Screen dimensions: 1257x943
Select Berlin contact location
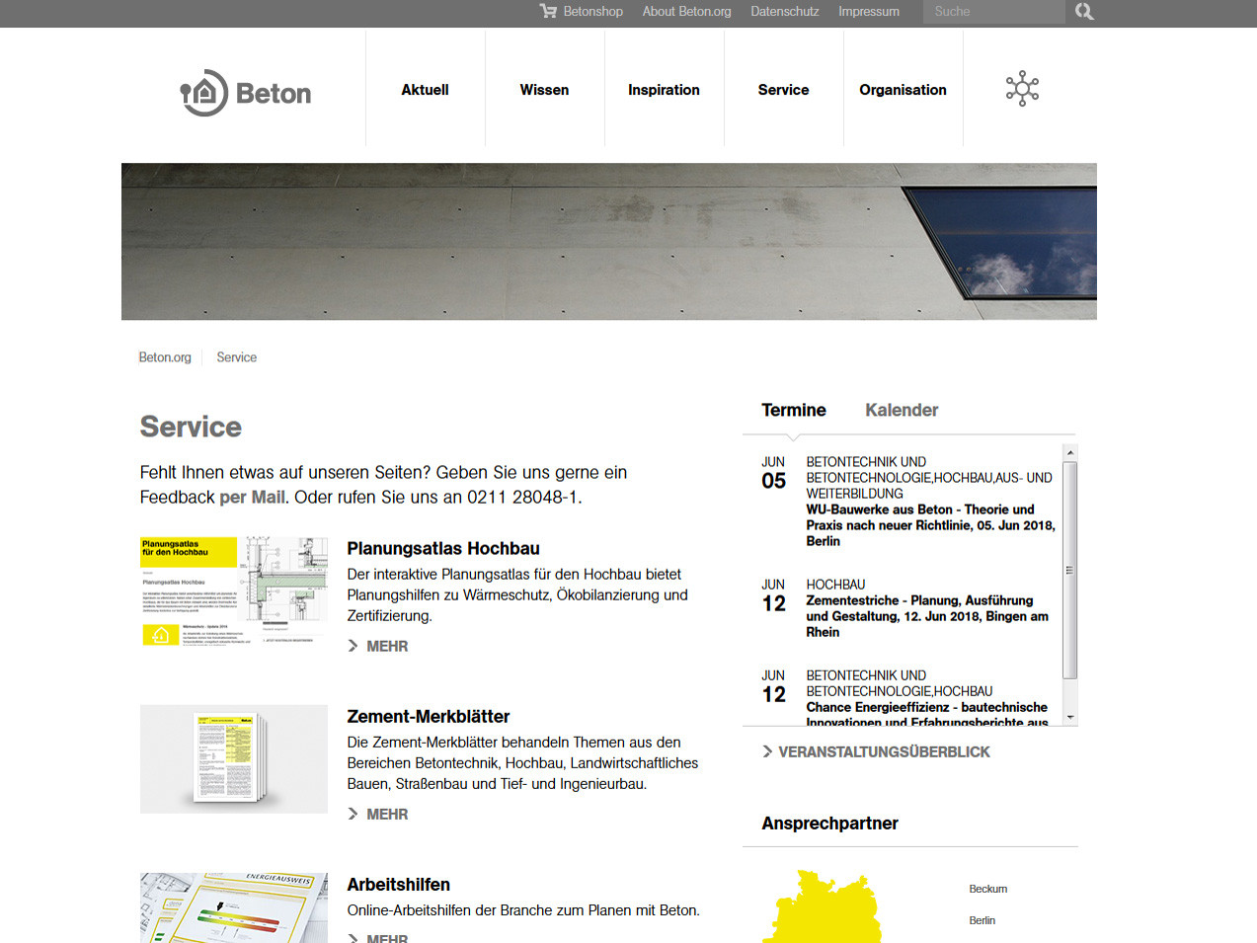[x=982, y=920]
